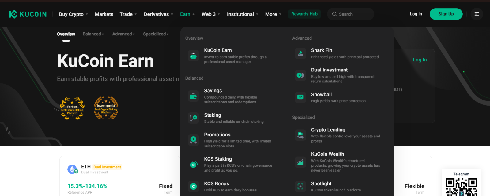Image resolution: width=490 pixels, height=196 pixels.
Task: Click the Dual Investment icon
Action: pyautogui.click(x=300, y=75)
